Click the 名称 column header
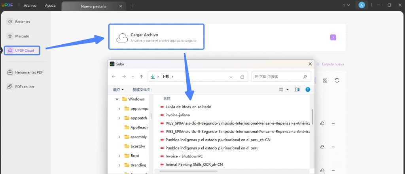 (167, 98)
